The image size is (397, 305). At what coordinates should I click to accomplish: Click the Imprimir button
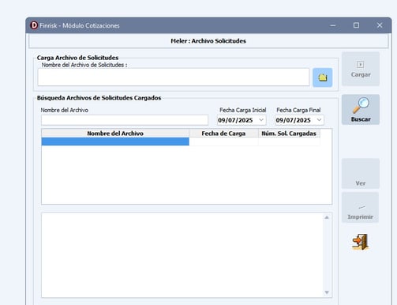tap(360, 208)
